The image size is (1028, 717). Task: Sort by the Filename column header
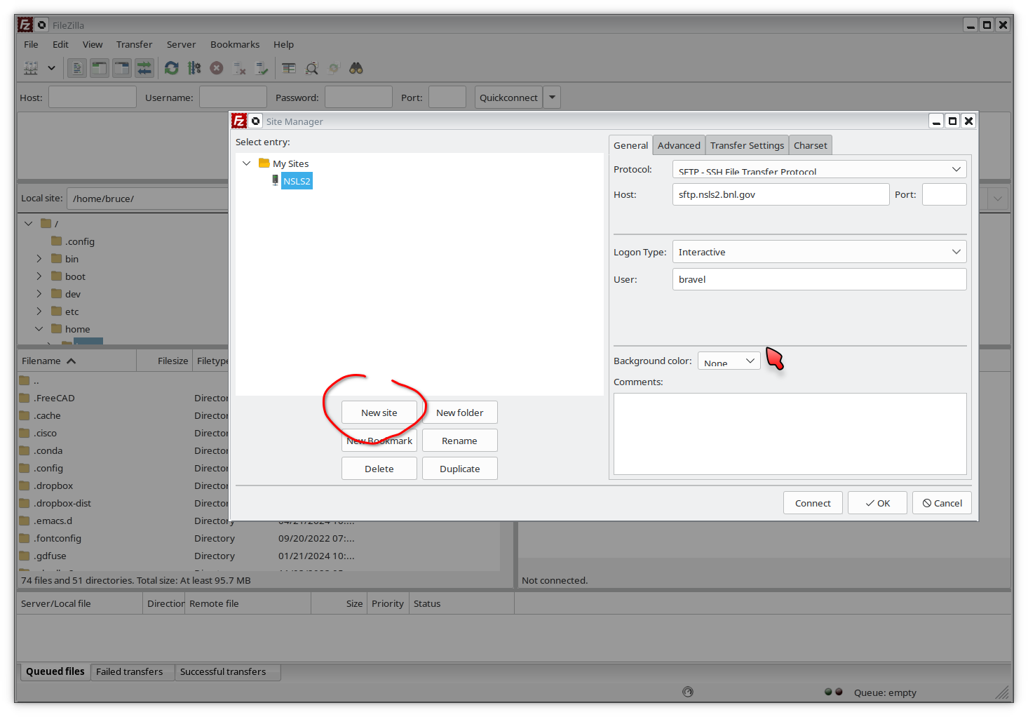[77, 361]
